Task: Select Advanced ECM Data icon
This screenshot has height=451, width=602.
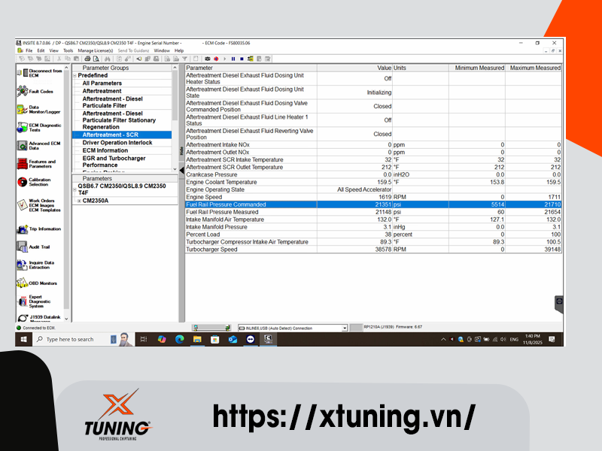Action: pos(23,146)
